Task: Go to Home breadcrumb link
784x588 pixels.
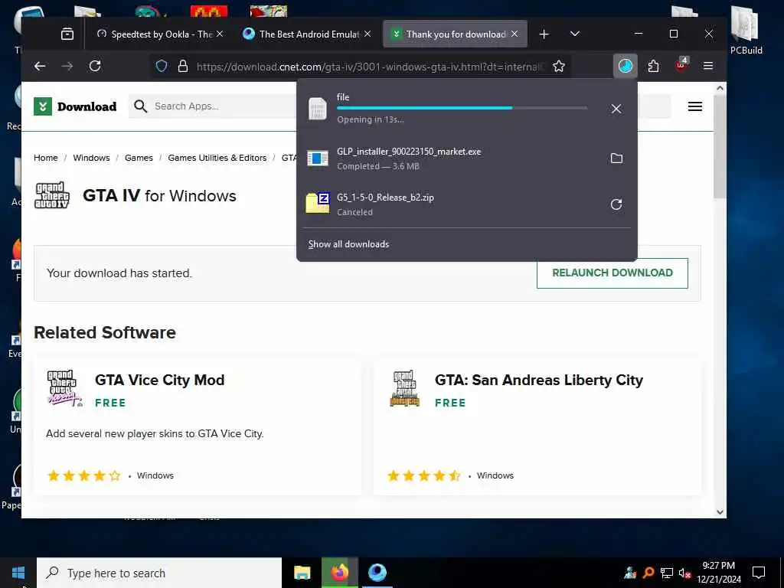Action: tap(45, 158)
